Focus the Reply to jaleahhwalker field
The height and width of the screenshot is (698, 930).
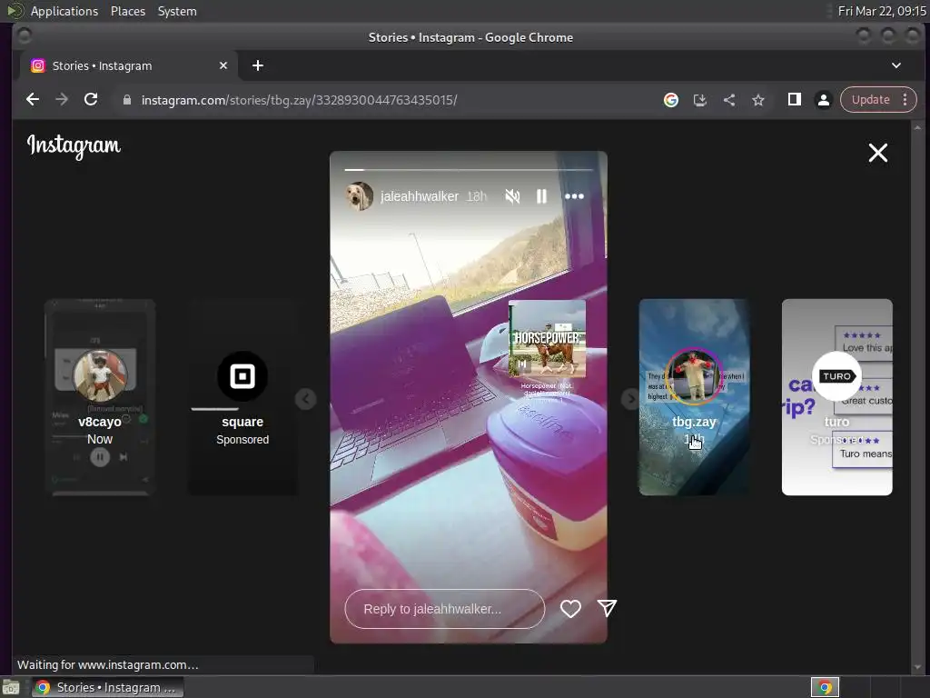[444, 609]
